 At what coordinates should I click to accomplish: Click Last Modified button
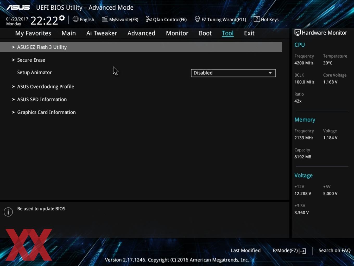(x=246, y=251)
